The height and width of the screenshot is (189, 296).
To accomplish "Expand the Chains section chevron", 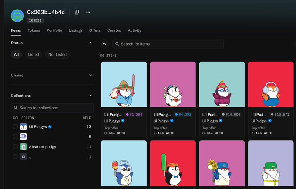I will click(91, 75).
